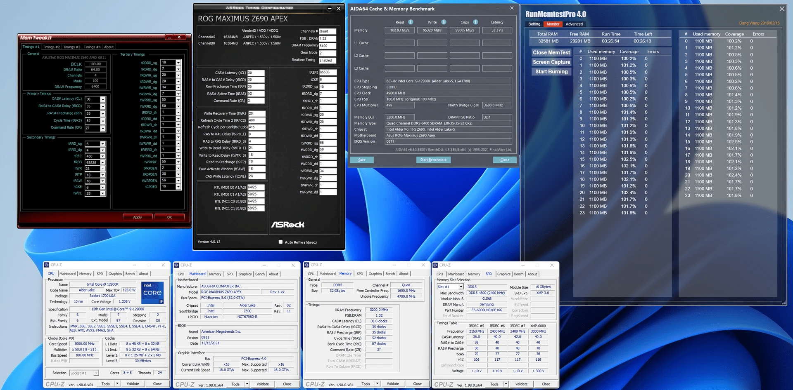Screen dimensions: 793x390
Task: Click the DRAM Frequency field in ASRock Timing Configurator
Action: click(328, 46)
